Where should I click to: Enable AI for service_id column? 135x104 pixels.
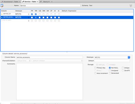coord(55,14)
